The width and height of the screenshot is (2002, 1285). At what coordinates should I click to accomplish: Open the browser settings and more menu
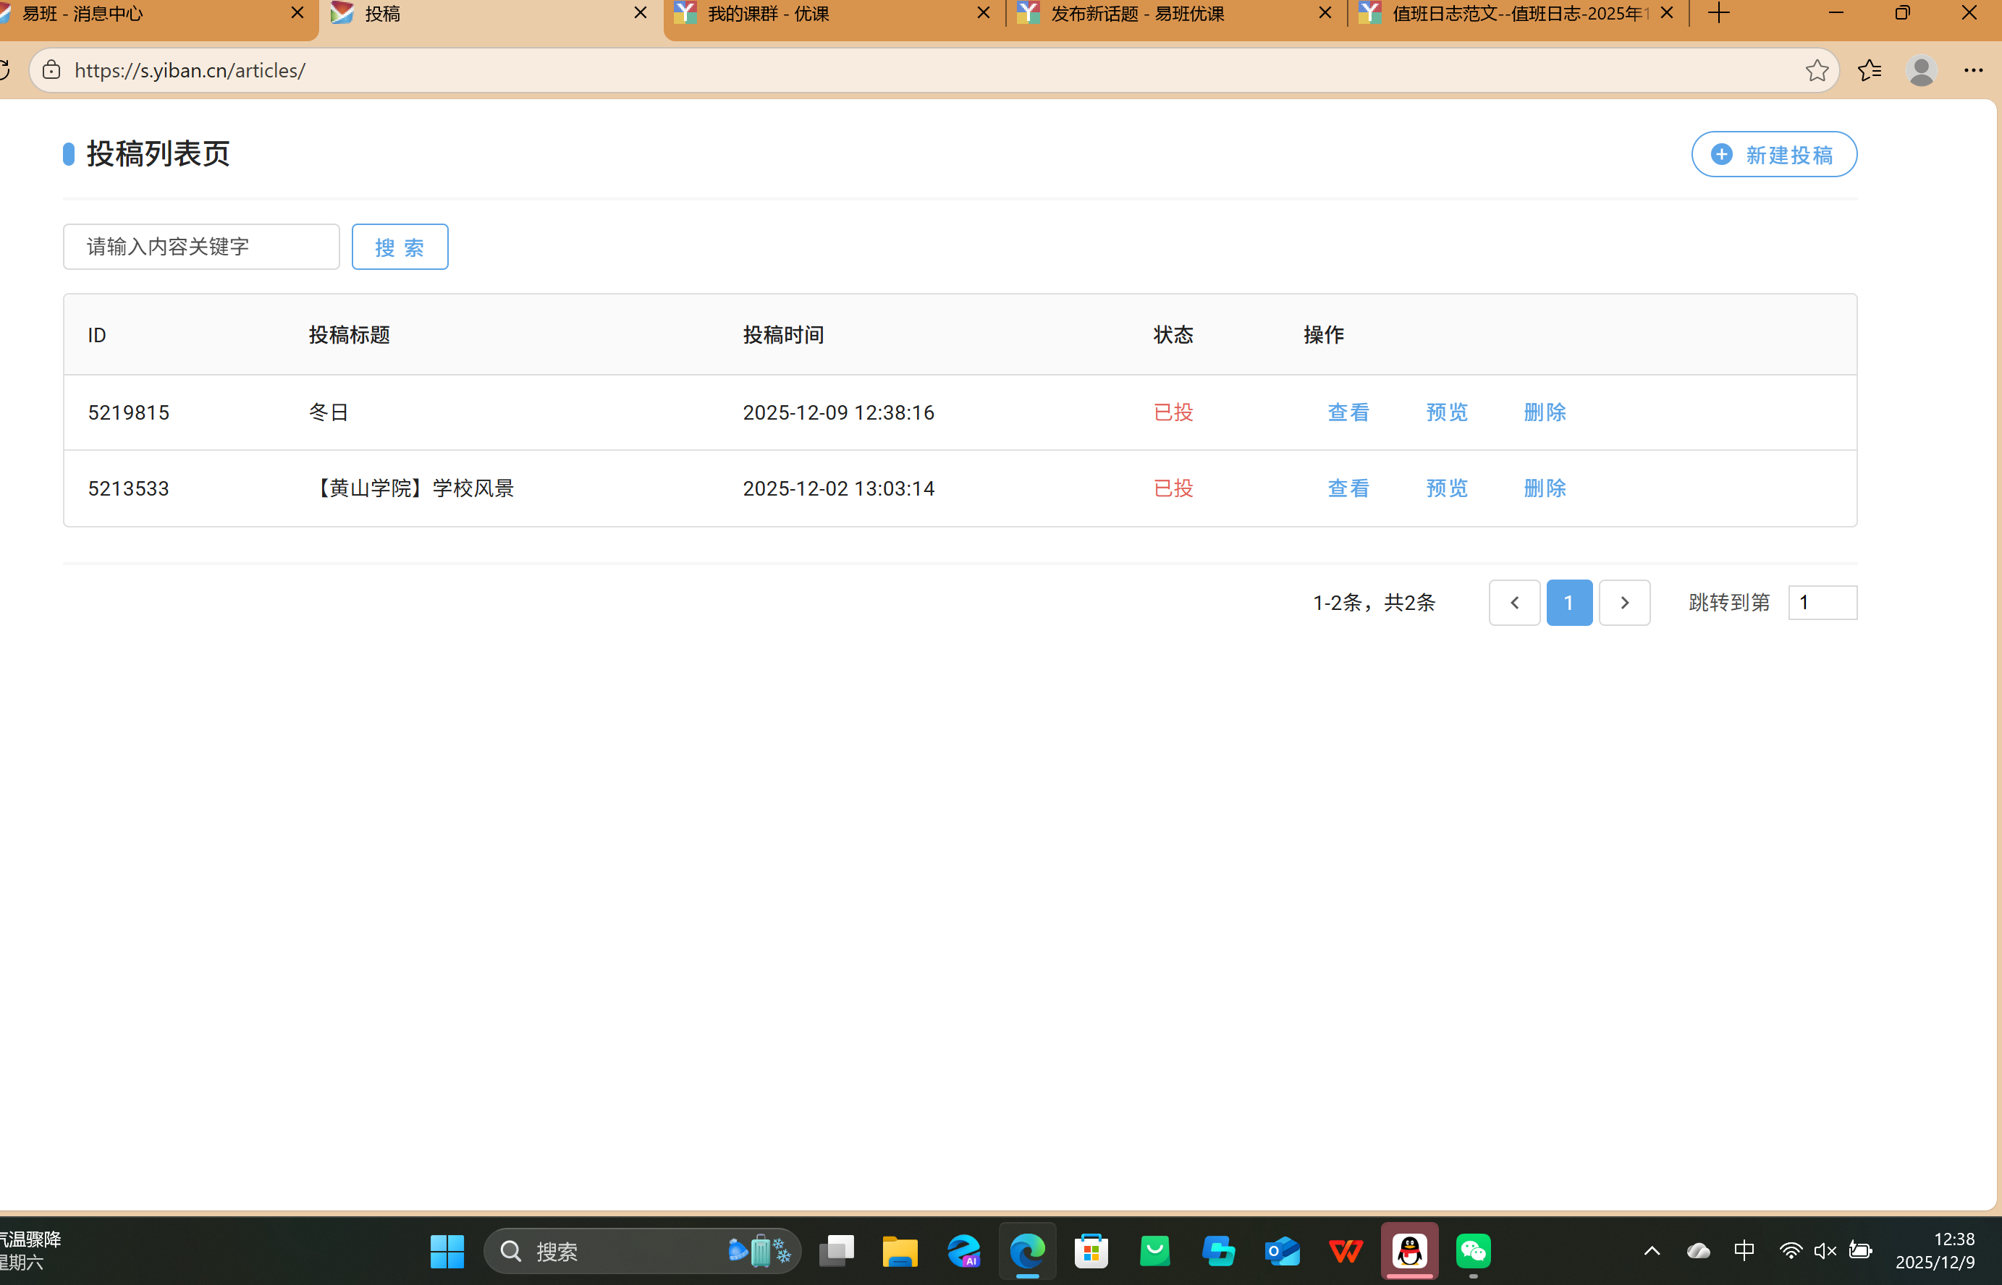coord(1973,70)
